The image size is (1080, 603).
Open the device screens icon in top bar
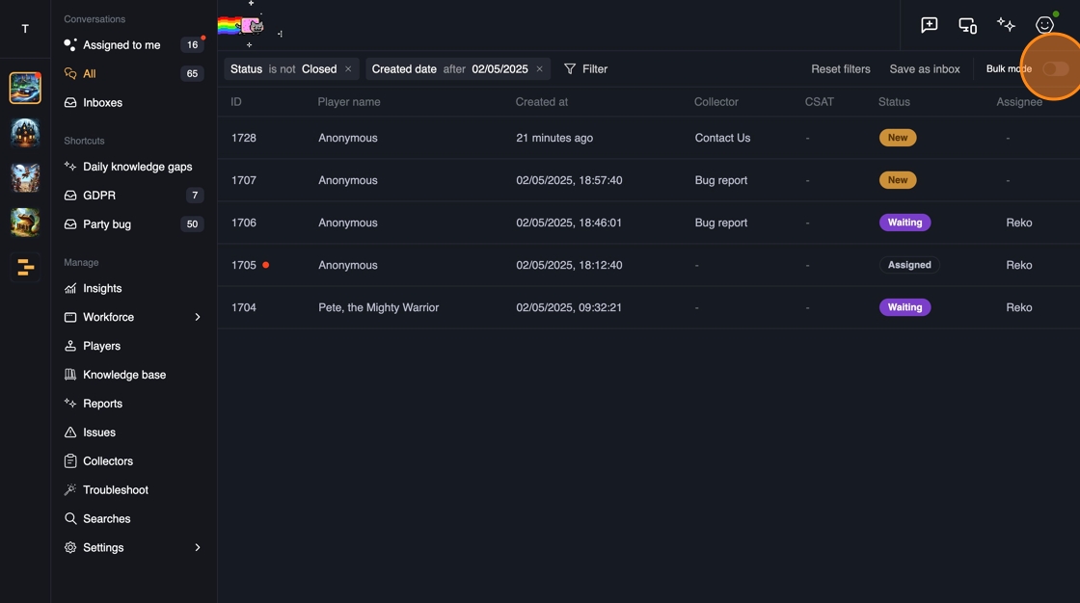point(967,25)
